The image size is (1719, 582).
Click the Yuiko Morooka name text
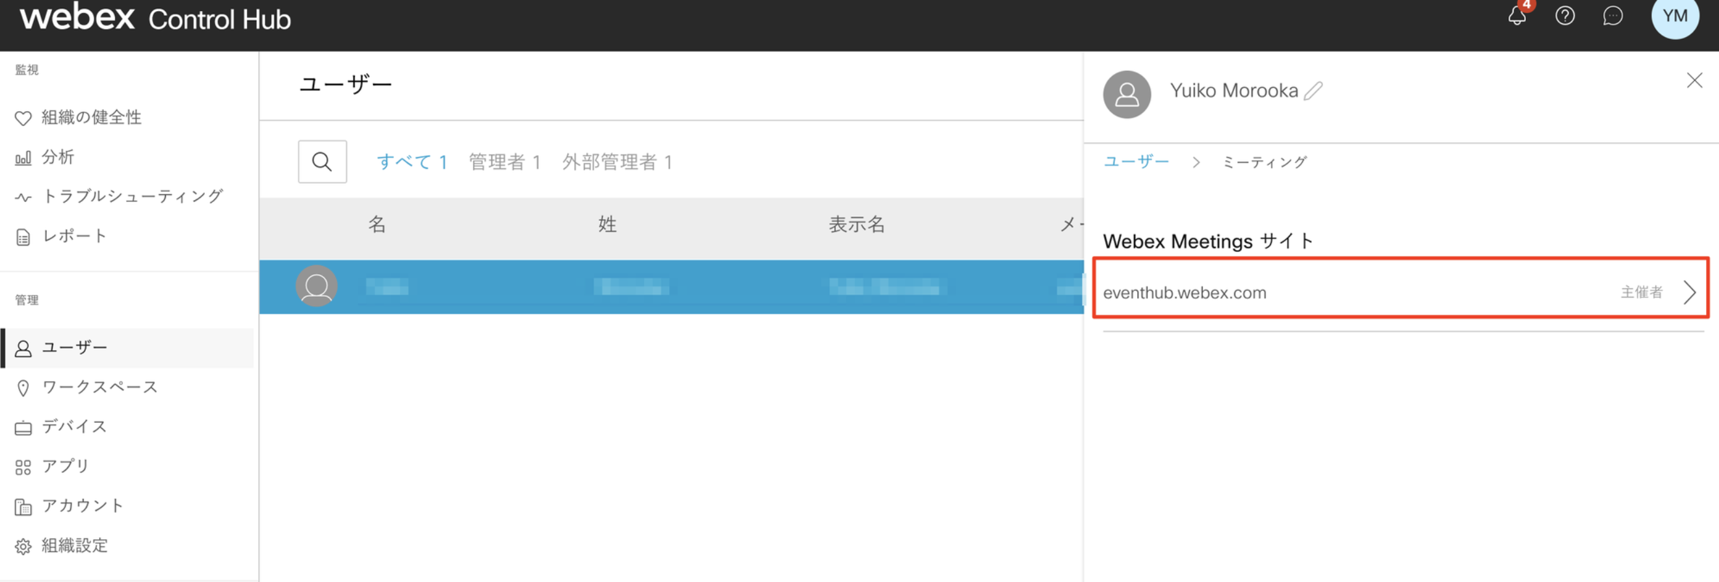pos(1233,91)
